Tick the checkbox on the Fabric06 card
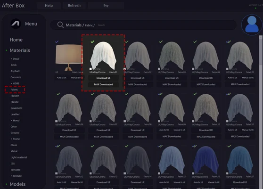The height and width of the screenshot is (189, 263). pos(57,121)
